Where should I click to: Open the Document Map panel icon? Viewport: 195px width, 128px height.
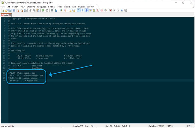[94, 10]
